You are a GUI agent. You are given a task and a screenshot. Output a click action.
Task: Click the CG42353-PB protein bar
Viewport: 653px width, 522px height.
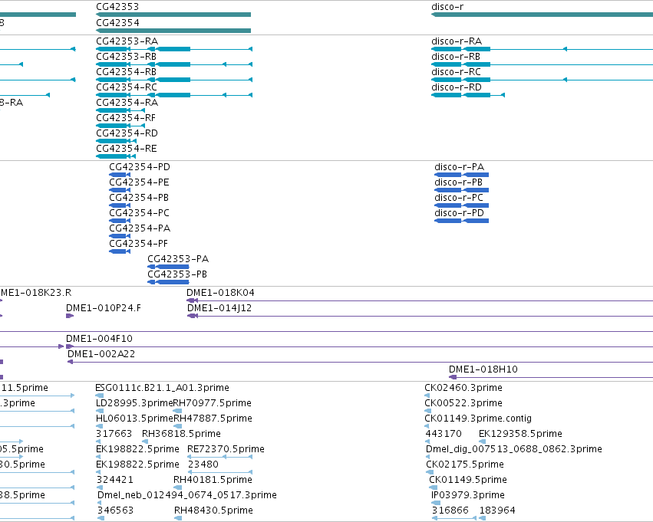tap(168, 282)
